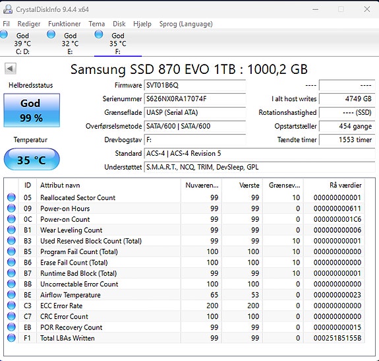Select the C: D: disk status orb
Viewport: 379px width, 361px height.
coord(4,34)
